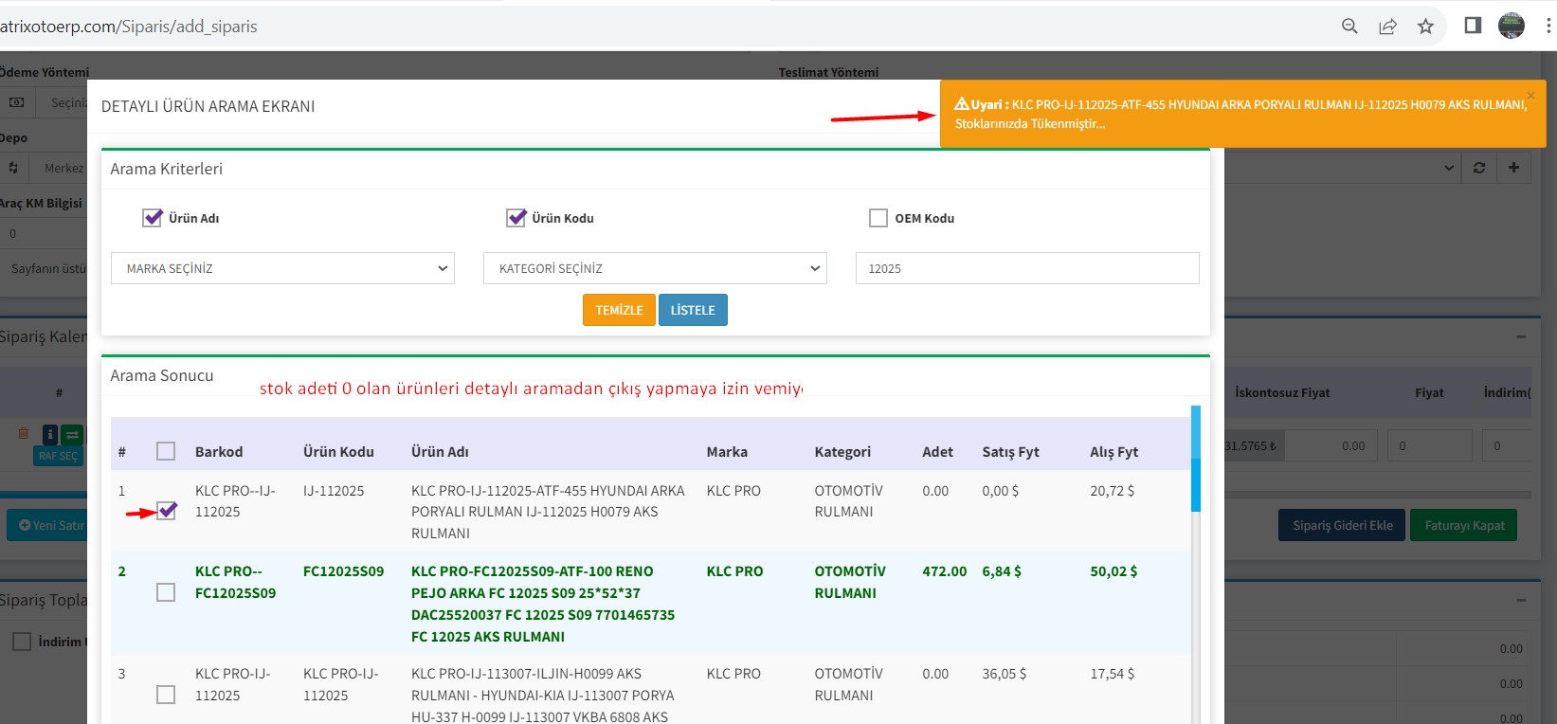Viewport: 1557px width, 724px height.
Task: Select the FC12025S09 product row checkbox
Action: tap(166, 592)
